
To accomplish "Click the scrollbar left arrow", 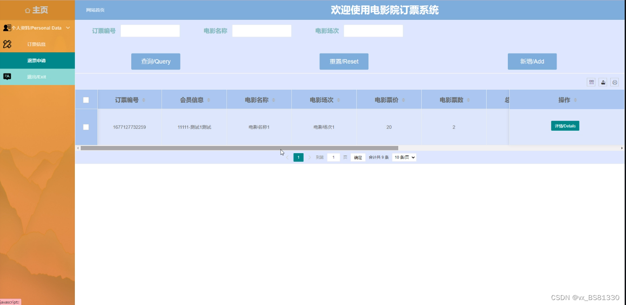I will click(x=78, y=148).
